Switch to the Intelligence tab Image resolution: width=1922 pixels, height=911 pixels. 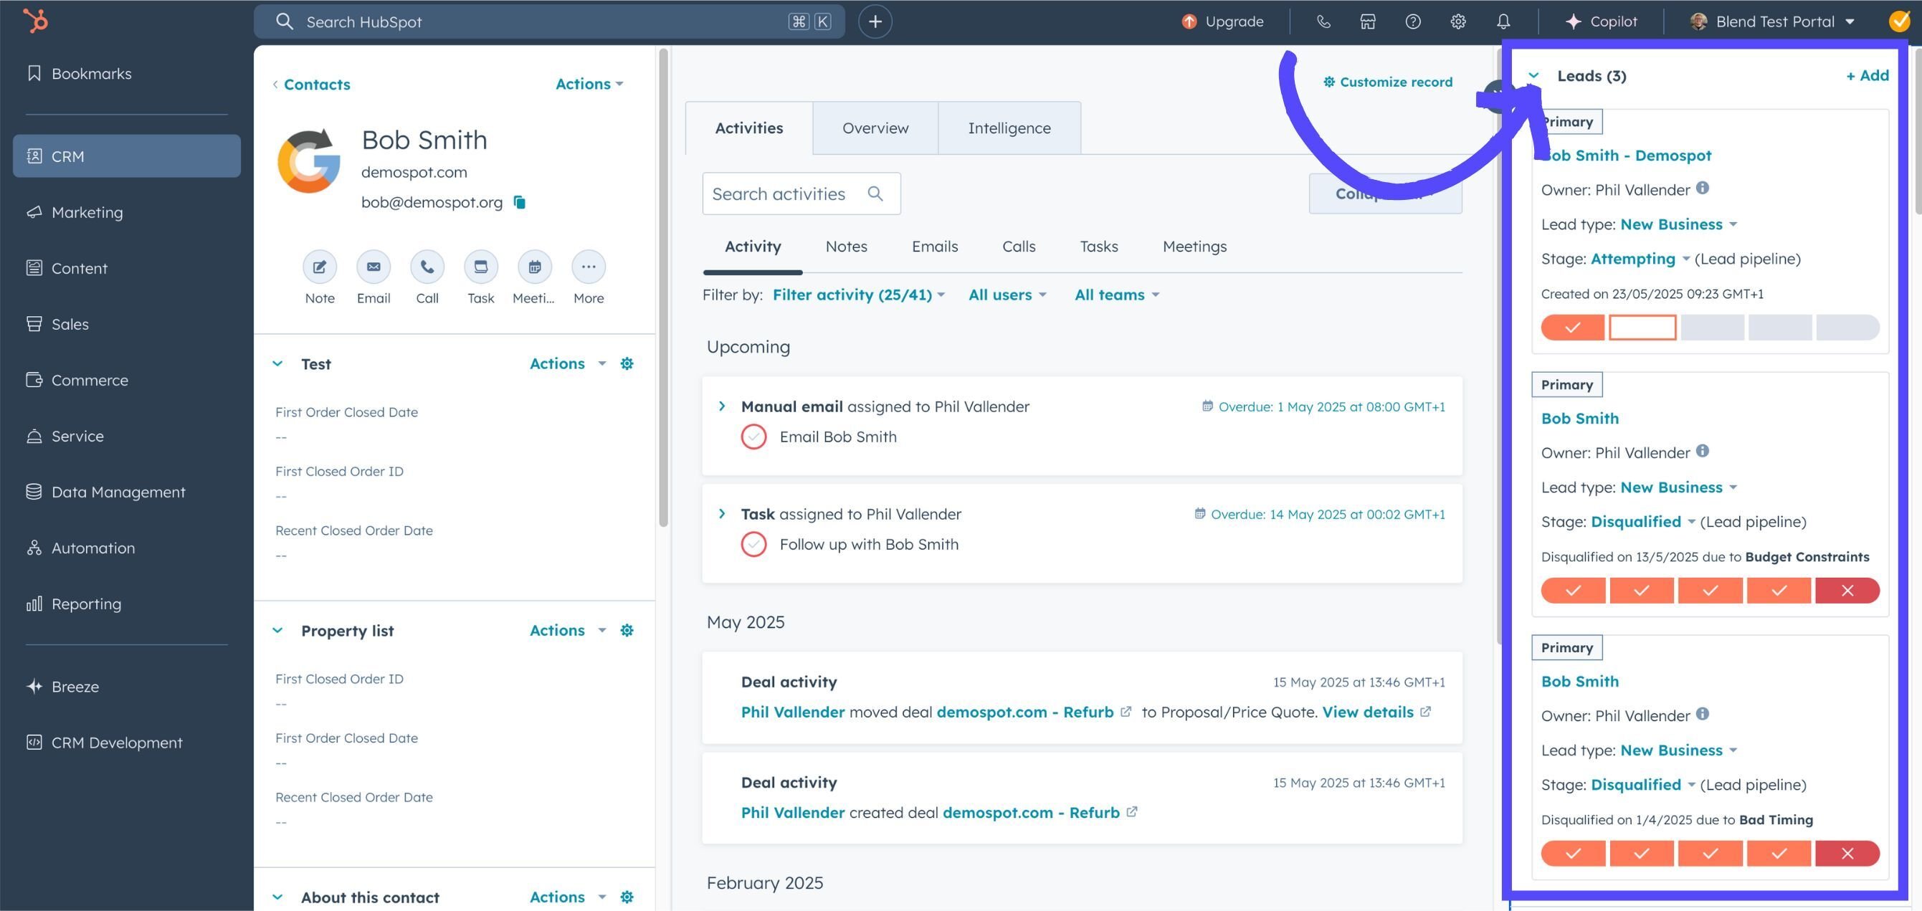tap(1009, 128)
